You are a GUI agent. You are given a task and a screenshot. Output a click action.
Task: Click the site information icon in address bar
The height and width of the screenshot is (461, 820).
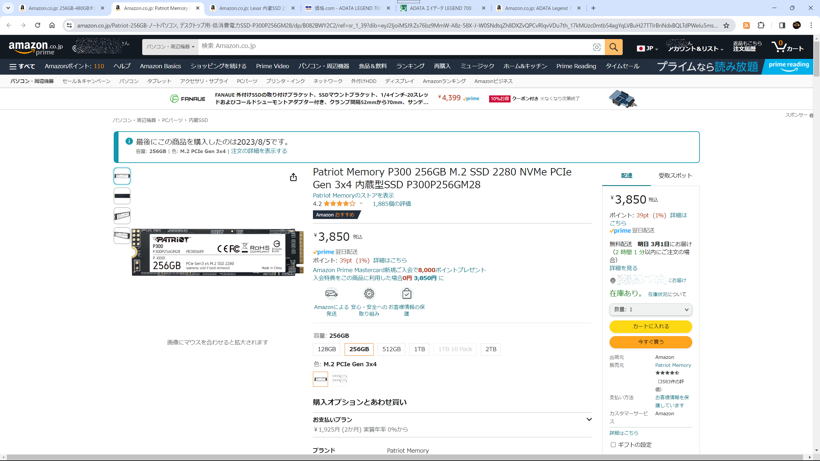point(69,25)
